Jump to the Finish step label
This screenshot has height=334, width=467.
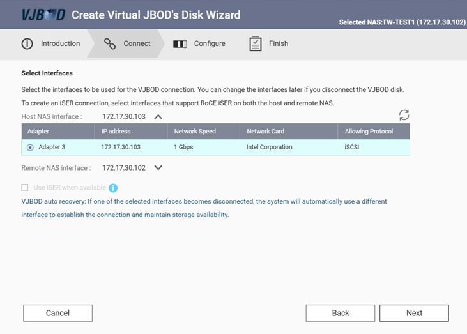point(278,44)
